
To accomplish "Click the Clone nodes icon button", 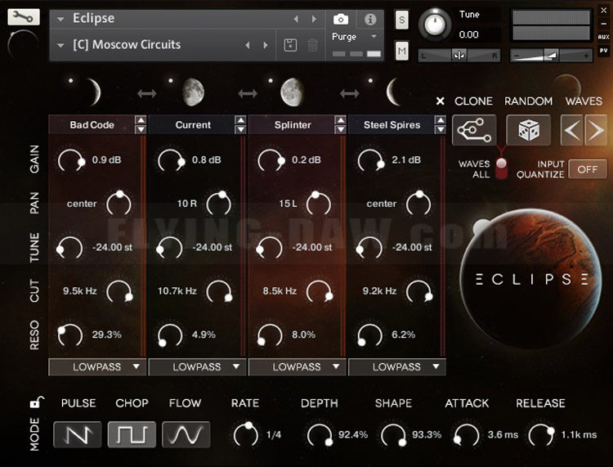I will point(474,130).
